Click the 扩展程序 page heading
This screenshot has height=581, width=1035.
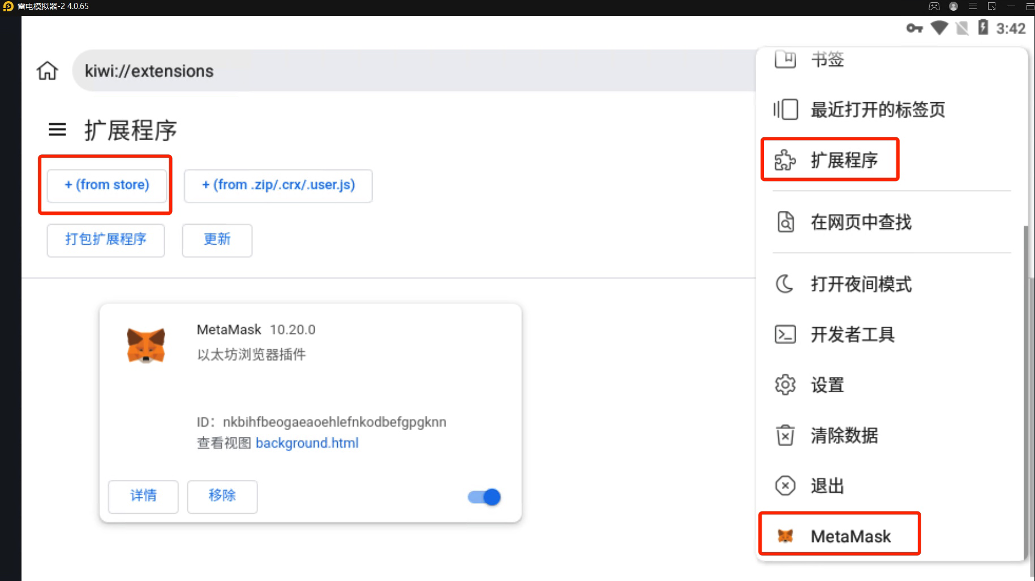pos(131,130)
